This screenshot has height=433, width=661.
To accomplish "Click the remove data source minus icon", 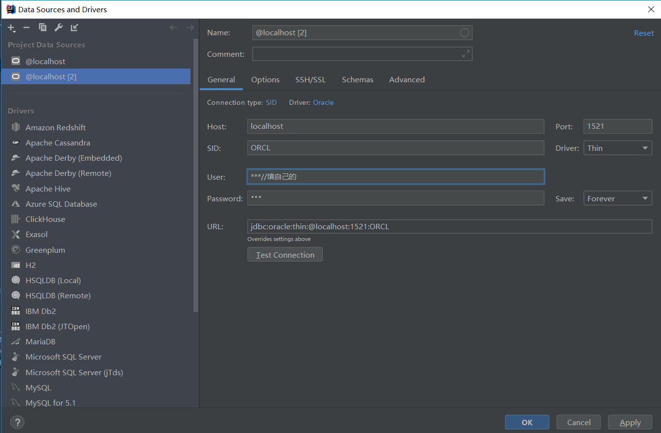I will (x=26, y=27).
